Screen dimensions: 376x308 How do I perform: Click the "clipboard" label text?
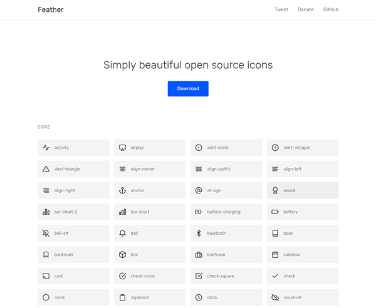(x=140, y=297)
